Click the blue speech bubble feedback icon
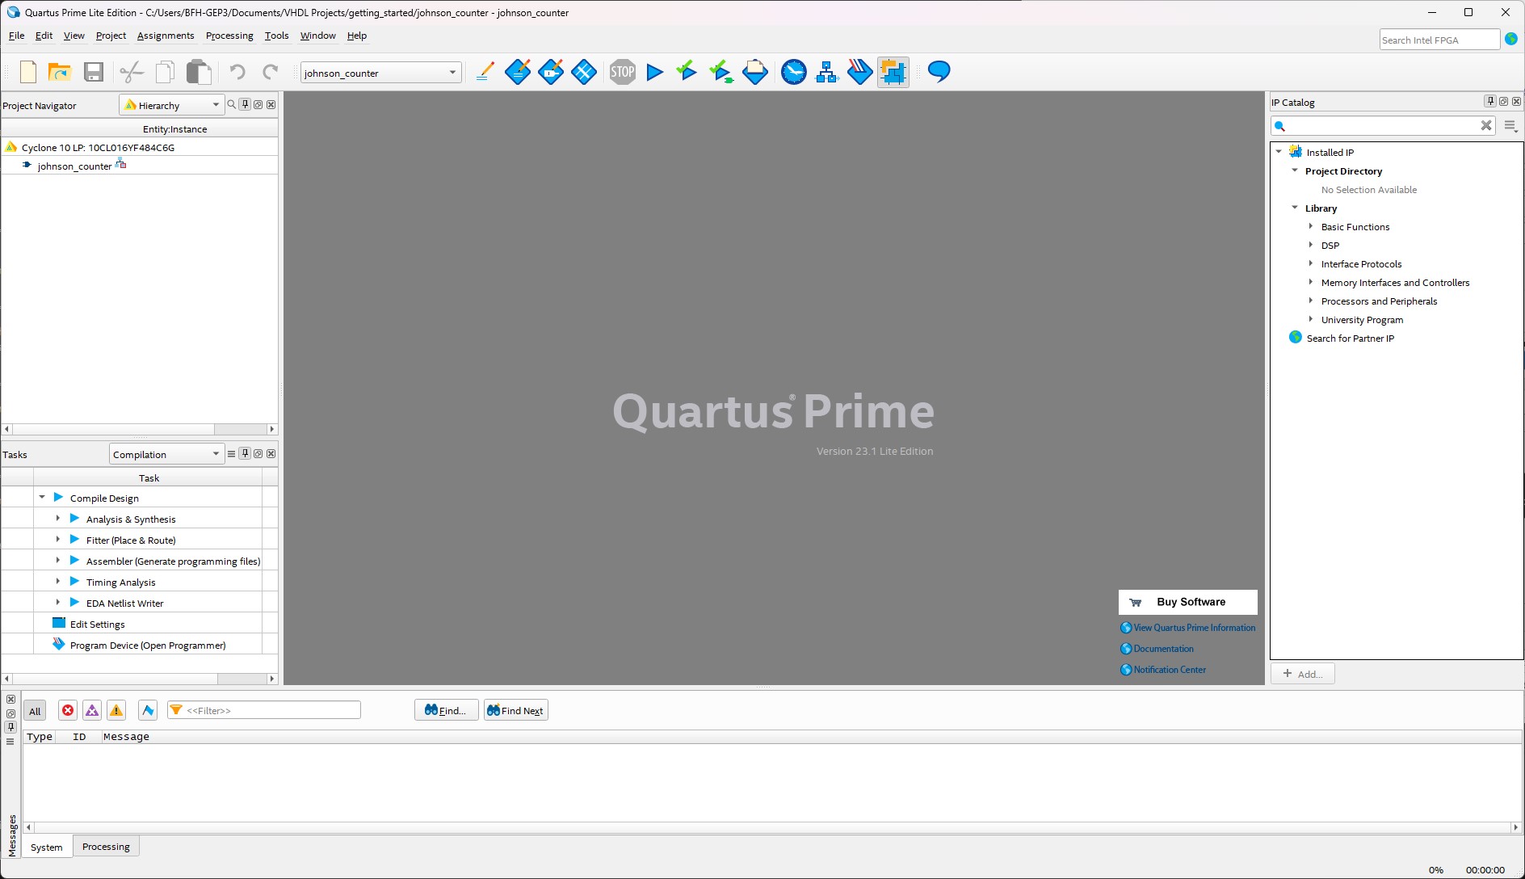The width and height of the screenshot is (1525, 879). coord(939,72)
